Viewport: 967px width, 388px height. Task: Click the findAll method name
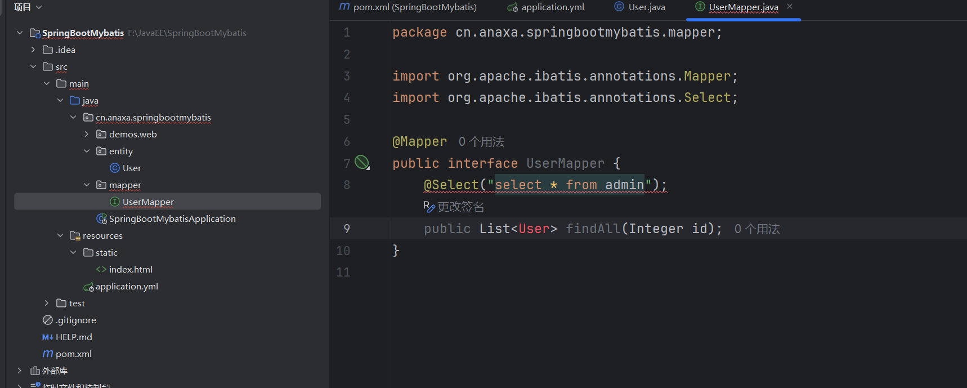click(x=593, y=229)
